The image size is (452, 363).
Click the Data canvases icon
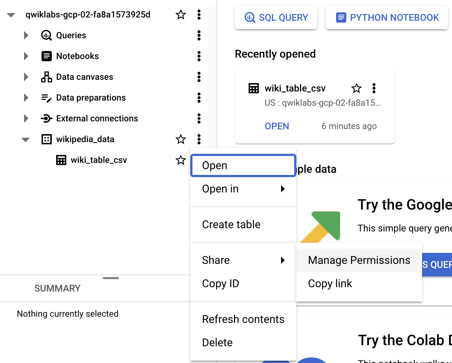click(x=46, y=77)
